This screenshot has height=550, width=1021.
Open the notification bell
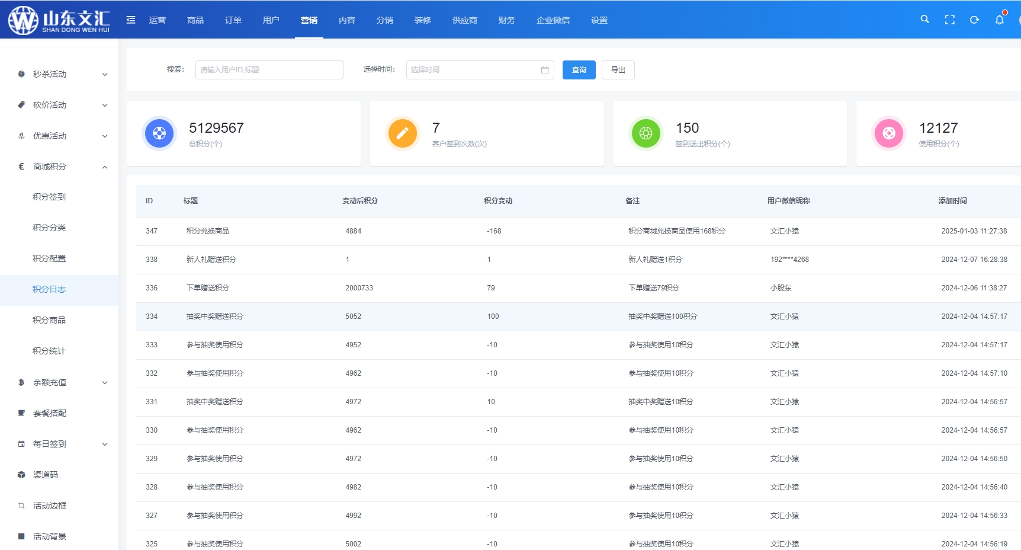coord(1000,20)
